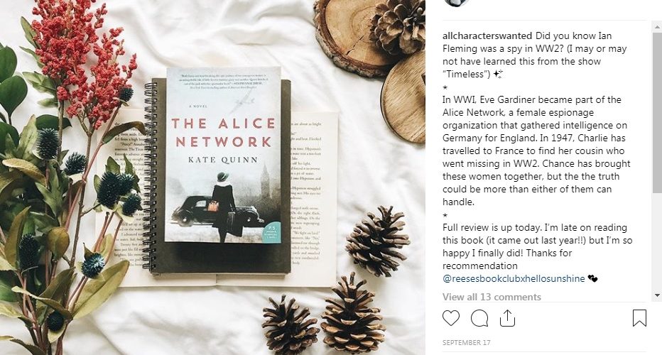Expand View all 13 comments
662x355 pixels.
[x=492, y=297]
